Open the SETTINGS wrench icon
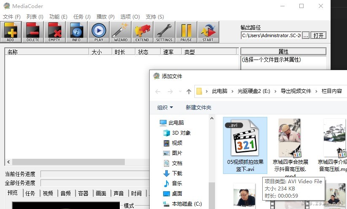Image resolution: width=347 pixels, height=209 pixels. [164, 32]
